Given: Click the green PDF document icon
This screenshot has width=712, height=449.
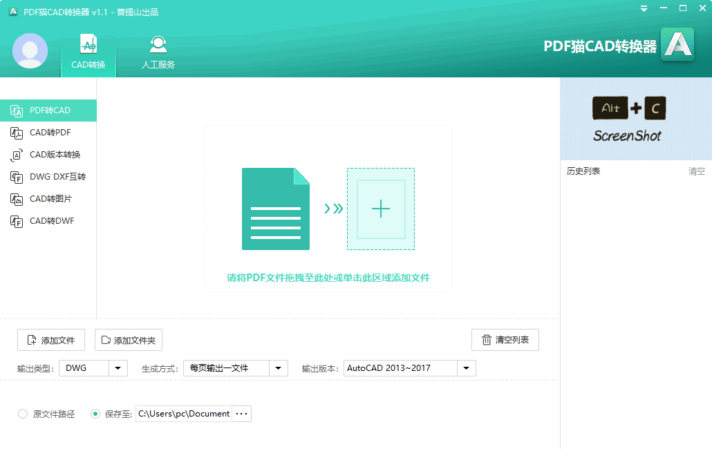Looking at the screenshot, I should point(276,209).
